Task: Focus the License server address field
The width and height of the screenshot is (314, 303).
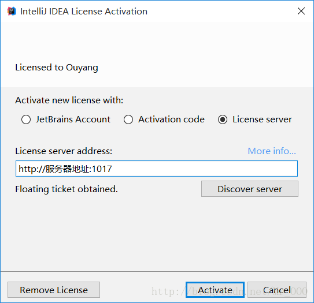Action: (157, 169)
